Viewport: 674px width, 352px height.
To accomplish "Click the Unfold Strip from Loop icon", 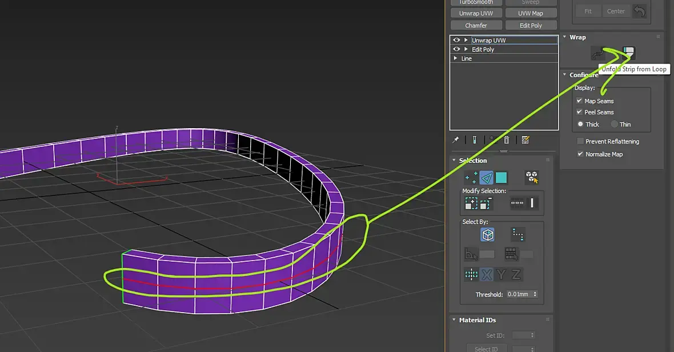I will [628, 53].
